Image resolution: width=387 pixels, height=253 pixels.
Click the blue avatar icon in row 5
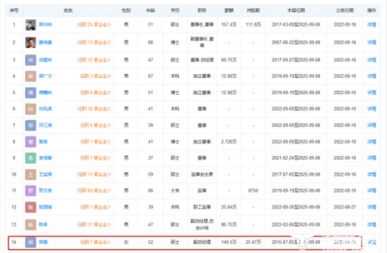coord(30,93)
